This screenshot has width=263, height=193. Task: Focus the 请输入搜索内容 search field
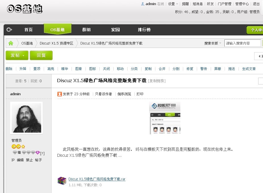(x=243, y=43)
